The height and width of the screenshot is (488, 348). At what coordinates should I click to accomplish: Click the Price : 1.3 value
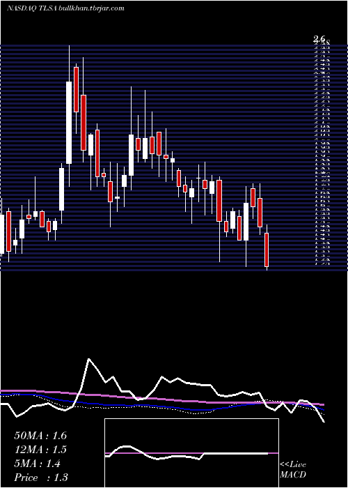click(41, 478)
